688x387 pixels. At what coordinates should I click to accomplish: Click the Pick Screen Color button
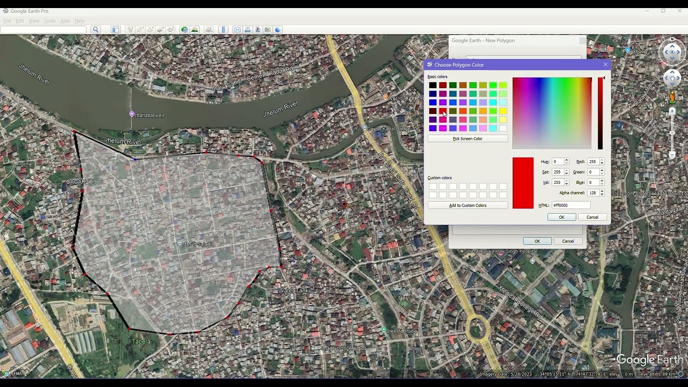[x=468, y=139]
